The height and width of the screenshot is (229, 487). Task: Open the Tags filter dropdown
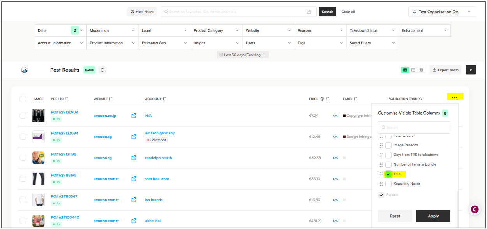[x=321, y=43]
